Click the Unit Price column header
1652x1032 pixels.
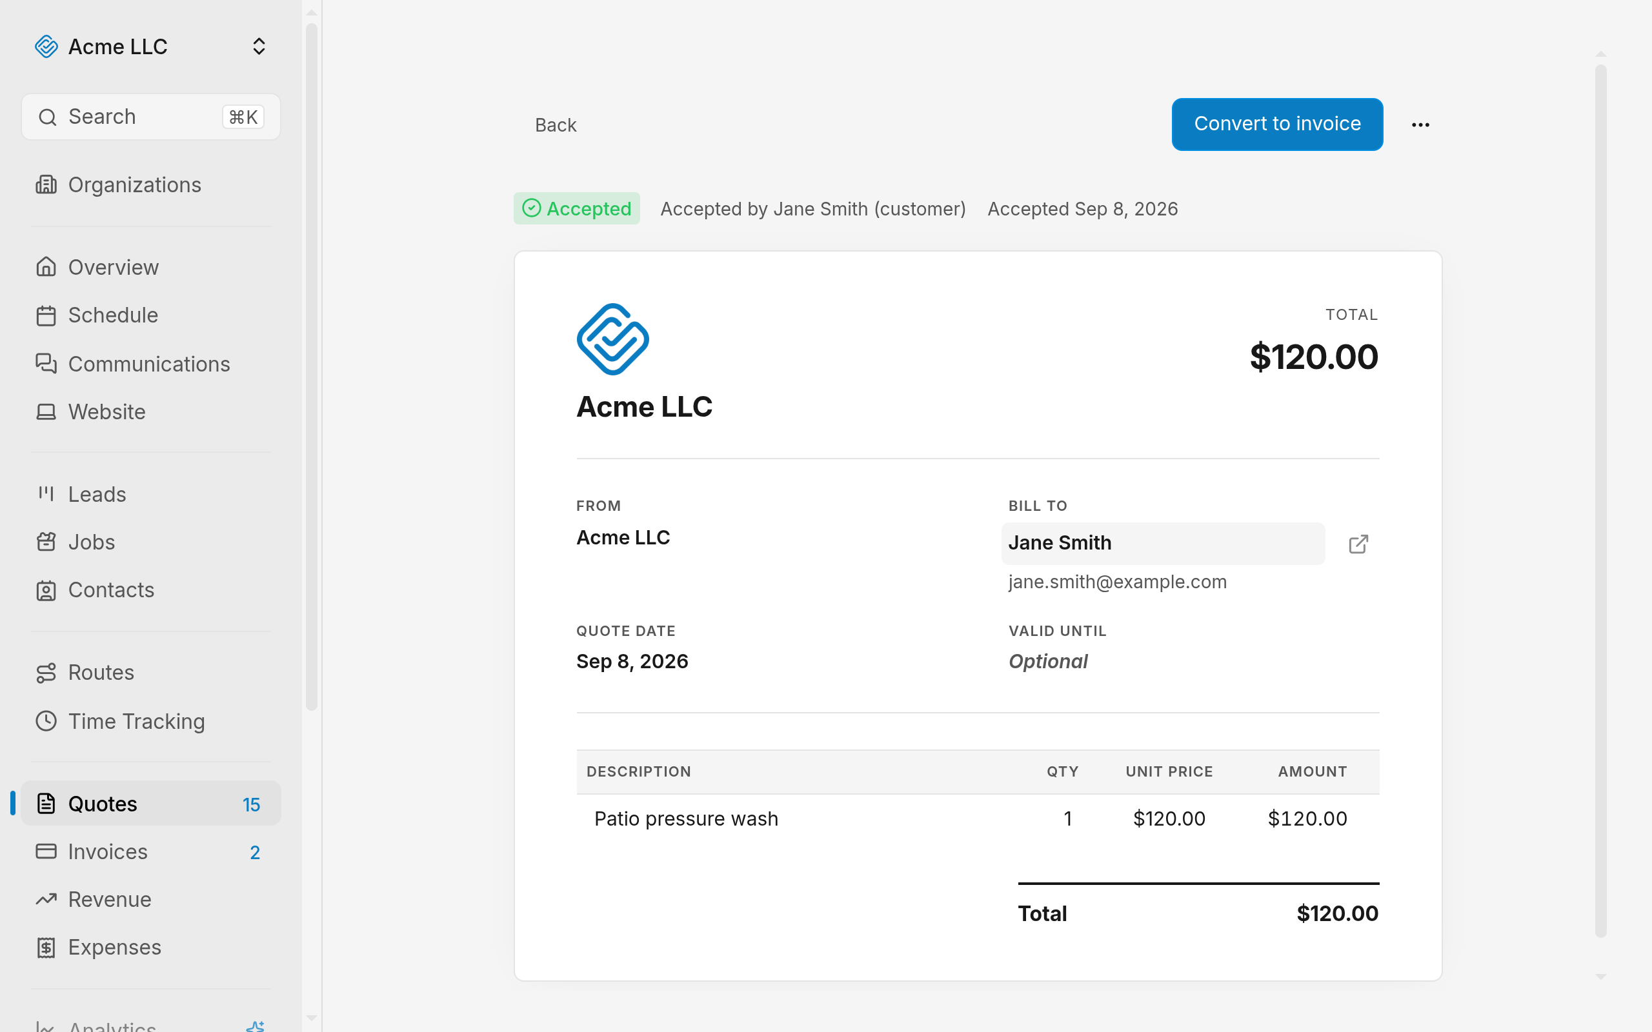click(1169, 771)
